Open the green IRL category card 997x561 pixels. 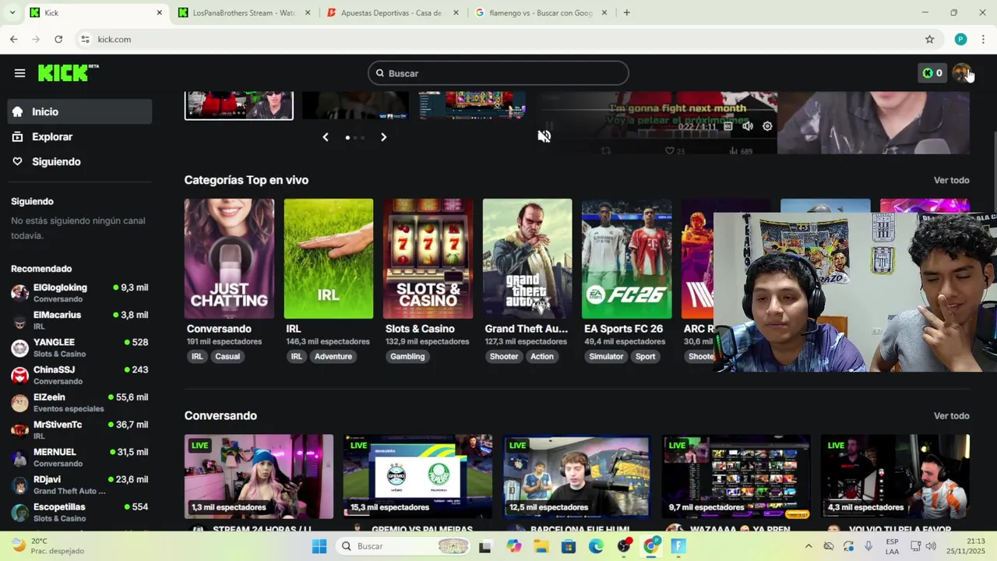point(329,259)
